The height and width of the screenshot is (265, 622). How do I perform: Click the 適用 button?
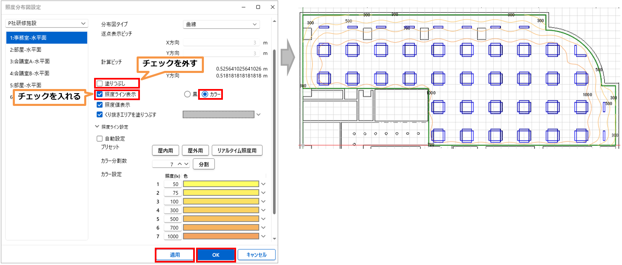(x=175, y=255)
